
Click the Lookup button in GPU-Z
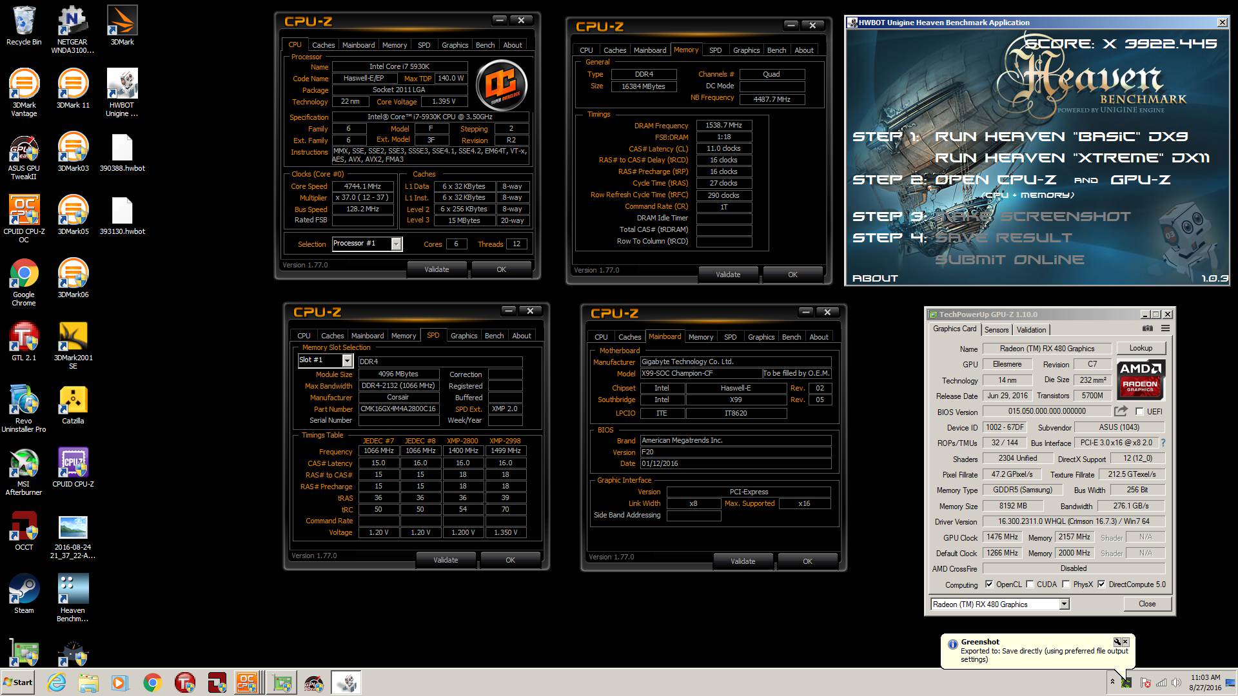pyautogui.click(x=1141, y=348)
